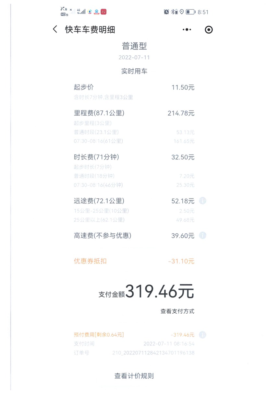Screen dimensions: 279x394
Task: Tap the alarm clock status bar icon
Action: click(166, 12)
